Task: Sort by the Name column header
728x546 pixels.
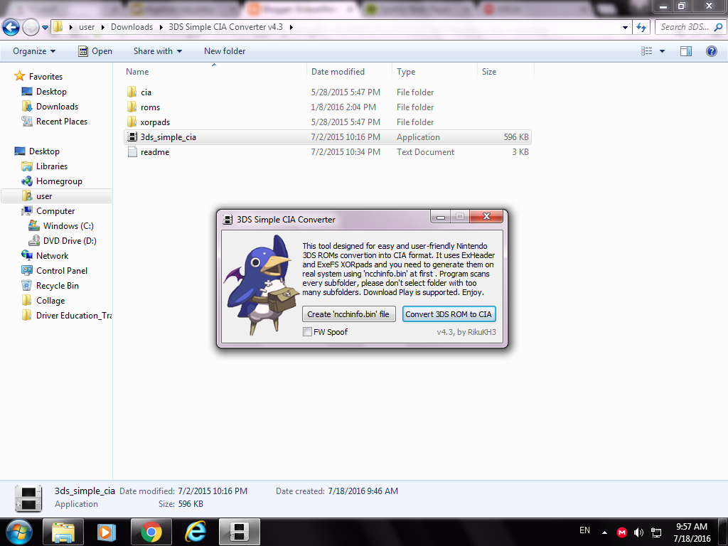Action: tap(137, 72)
